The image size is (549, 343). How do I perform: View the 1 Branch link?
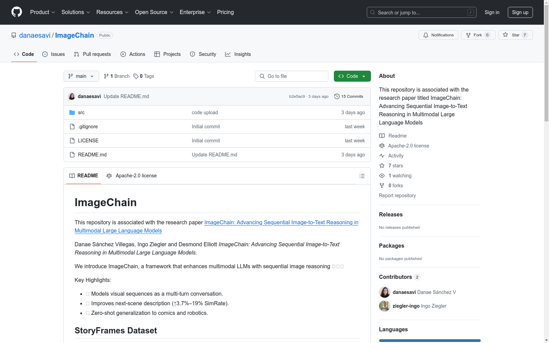[x=117, y=76]
